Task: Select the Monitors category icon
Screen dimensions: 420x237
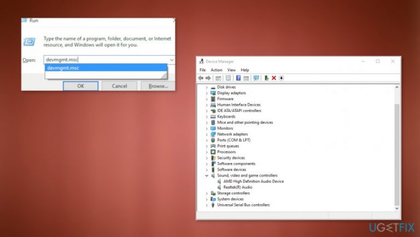Action: (213, 129)
